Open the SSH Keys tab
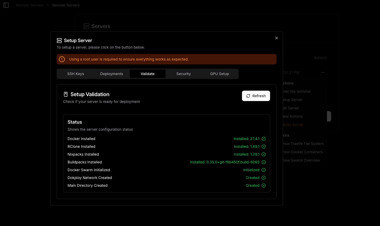The width and height of the screenshot is (380, 226). [76, 74]
